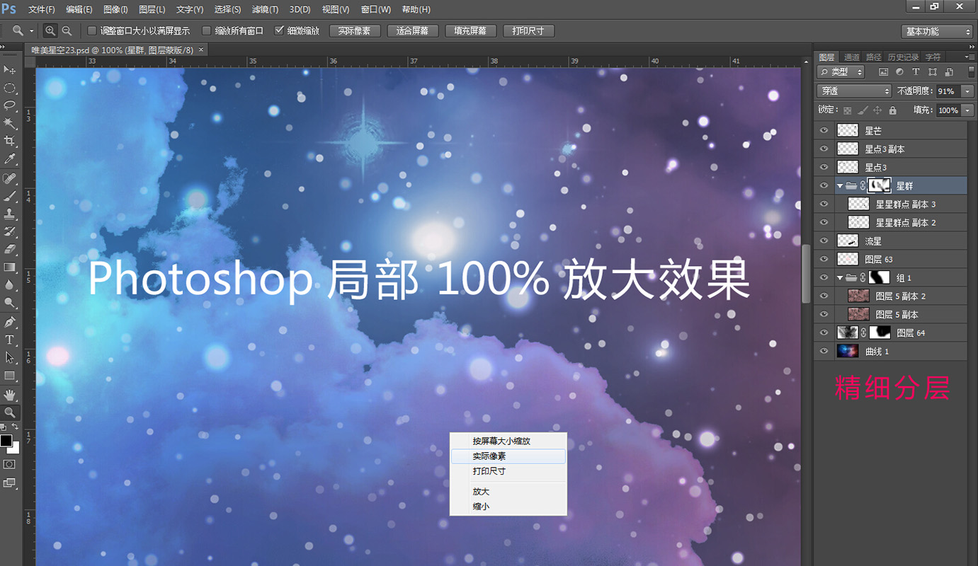The width and height of the screenshot is (978, 566).
Task: Select the Gradient tool
Action: pyautogui.click(x=10, y=267)
